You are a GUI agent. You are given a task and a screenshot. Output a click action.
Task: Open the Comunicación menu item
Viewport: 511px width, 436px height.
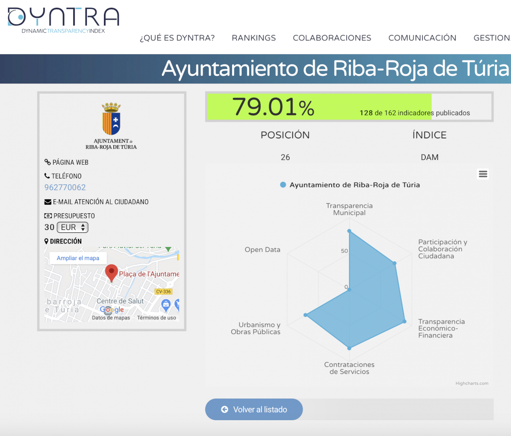tap(422, 38)
